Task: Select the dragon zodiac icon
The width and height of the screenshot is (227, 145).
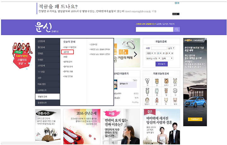Action: tap(147, 91)
